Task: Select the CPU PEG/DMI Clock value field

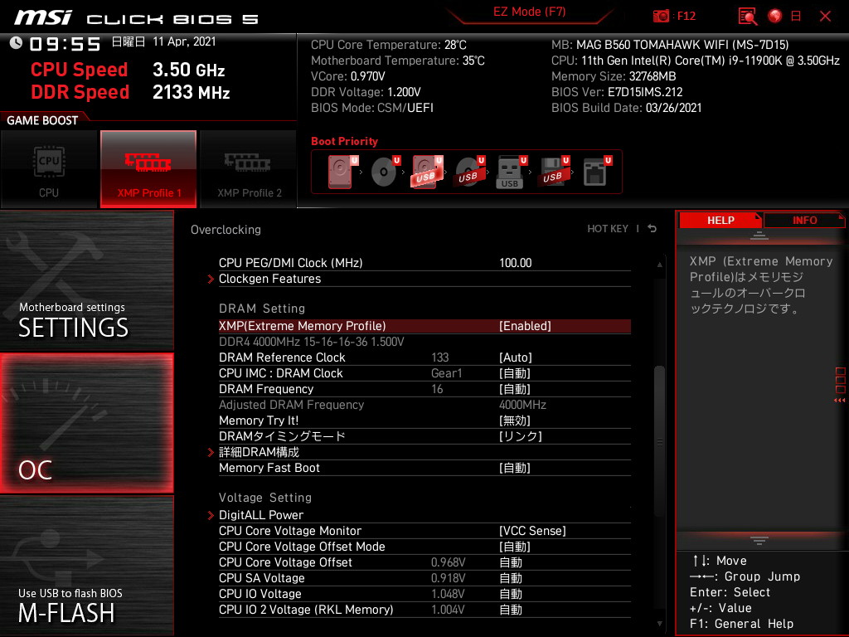Action: 515,263
